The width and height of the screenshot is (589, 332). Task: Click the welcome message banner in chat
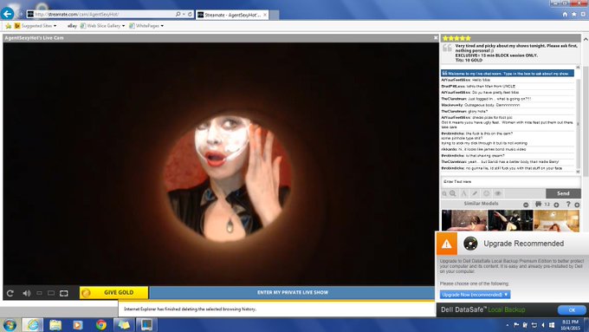(508, 74)
